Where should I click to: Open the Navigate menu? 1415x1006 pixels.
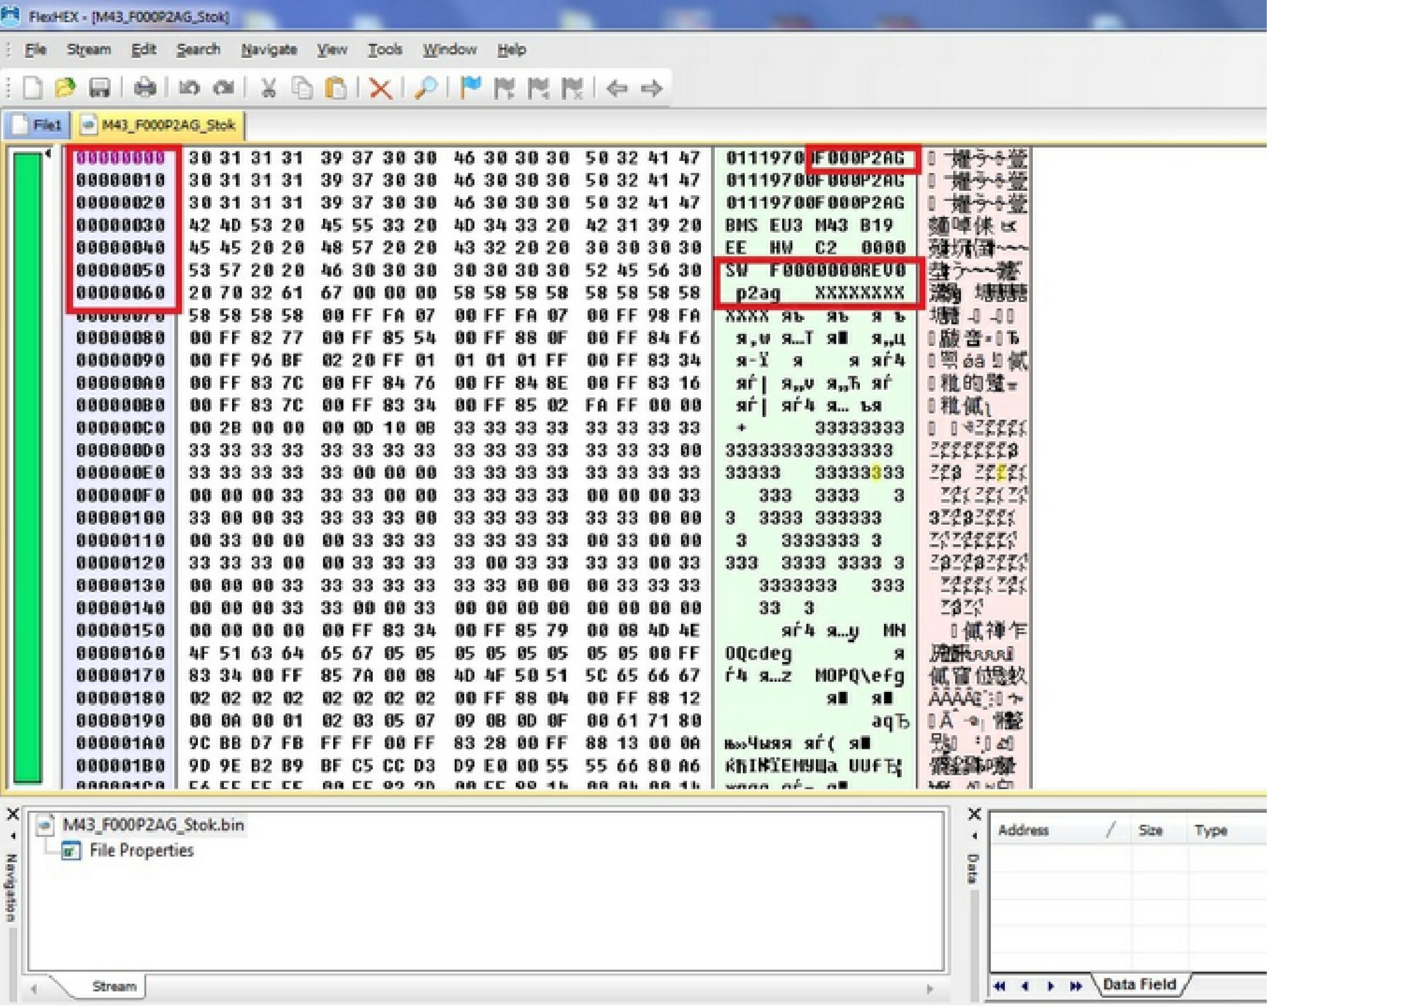click(269, 50)
